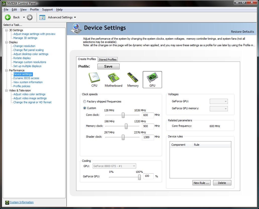Click the gray Forward arrow icon
The image size is (259, 209).
pos(30,17)
